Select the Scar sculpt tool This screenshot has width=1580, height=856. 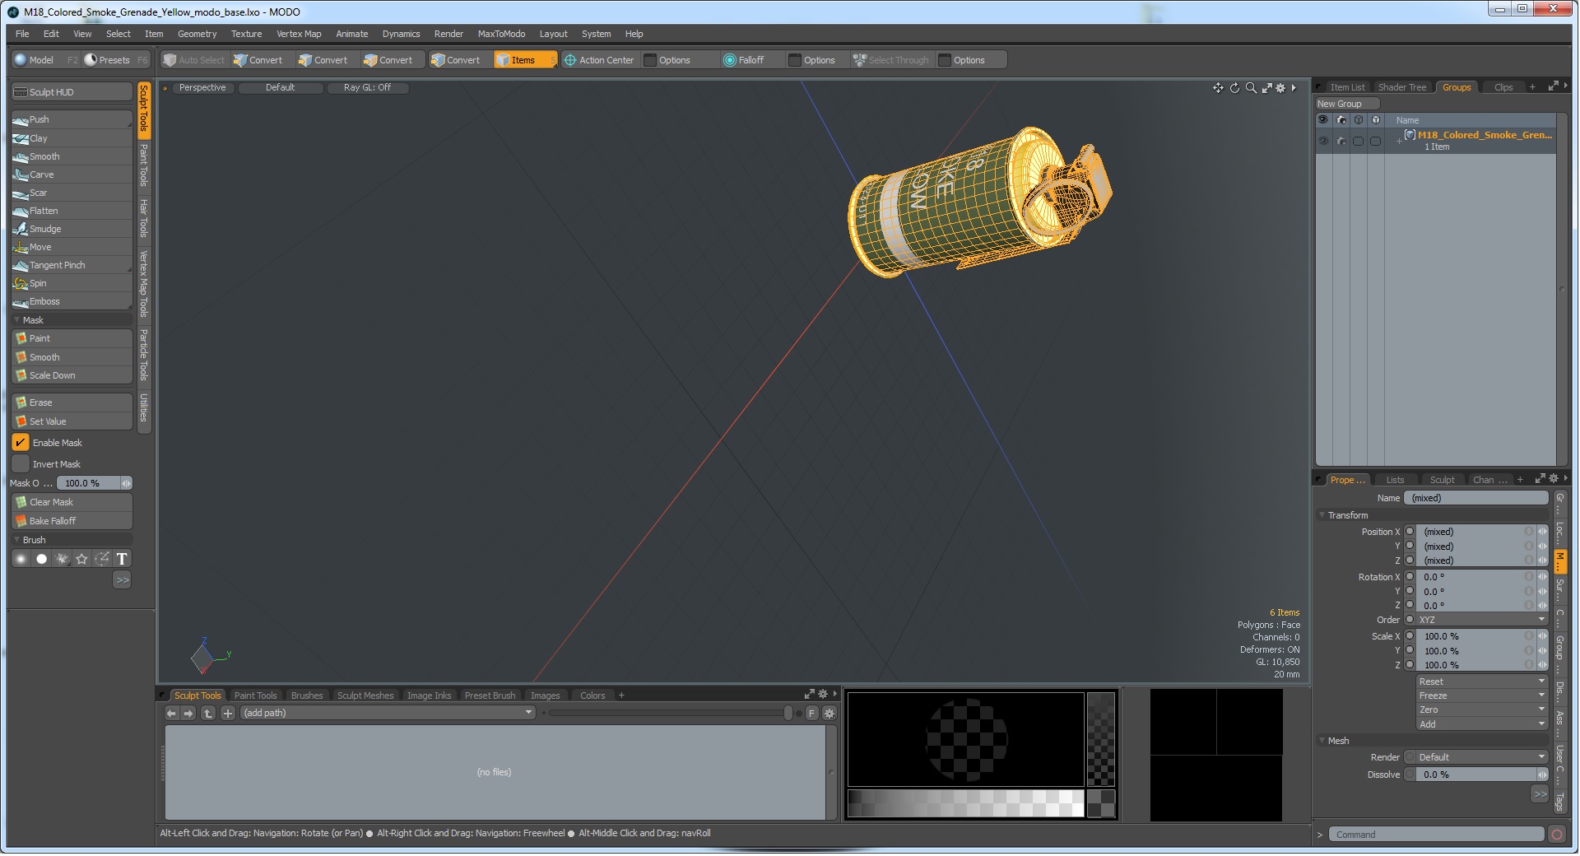(72, 193)
